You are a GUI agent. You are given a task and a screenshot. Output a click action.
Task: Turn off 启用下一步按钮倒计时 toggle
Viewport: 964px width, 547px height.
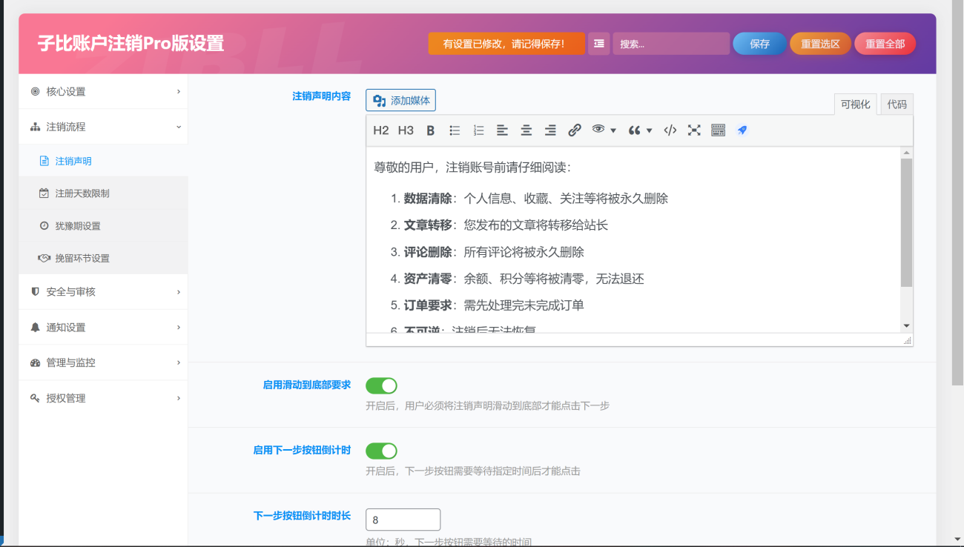(x=381, y=451)
